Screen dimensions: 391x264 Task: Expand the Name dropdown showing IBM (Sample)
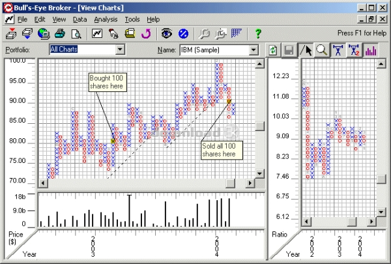253,50
